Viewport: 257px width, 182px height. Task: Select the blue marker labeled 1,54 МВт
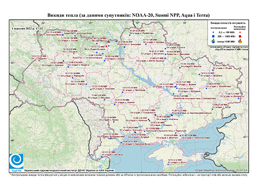(180, 68)
